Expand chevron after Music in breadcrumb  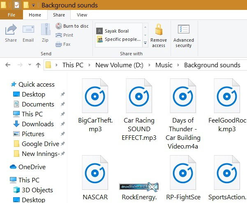pos(178,65)
